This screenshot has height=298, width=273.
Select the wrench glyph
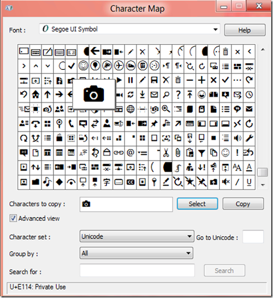point(249,138)
